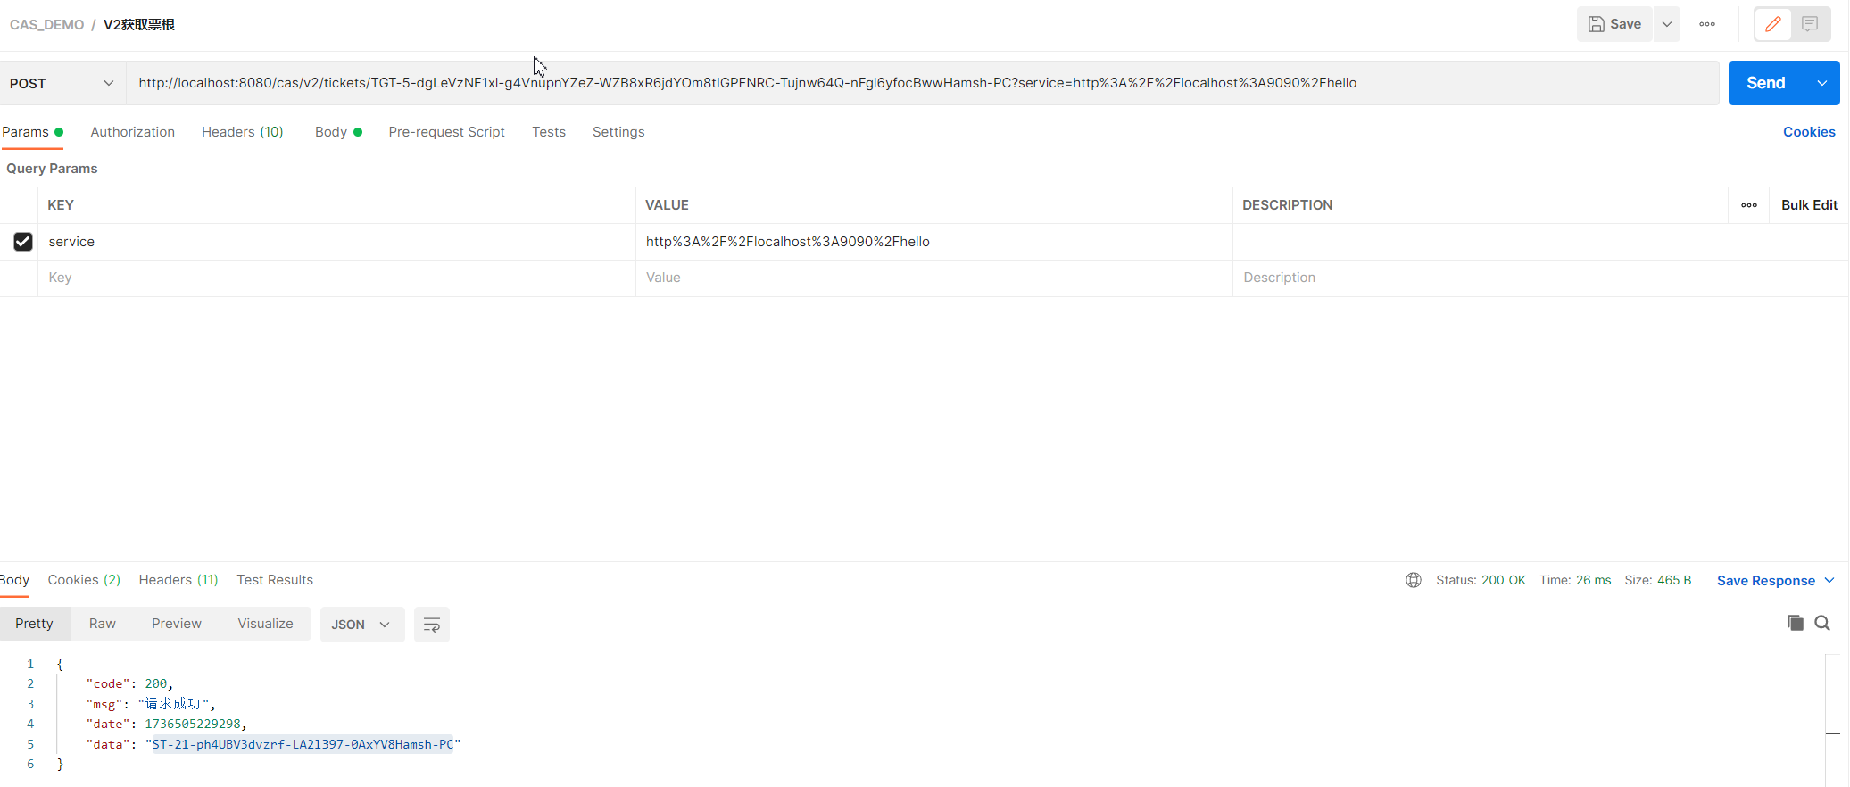This screenshot has width=1850, height=787.
Task: Click the service parameter value cell
Action: (934, 242)
